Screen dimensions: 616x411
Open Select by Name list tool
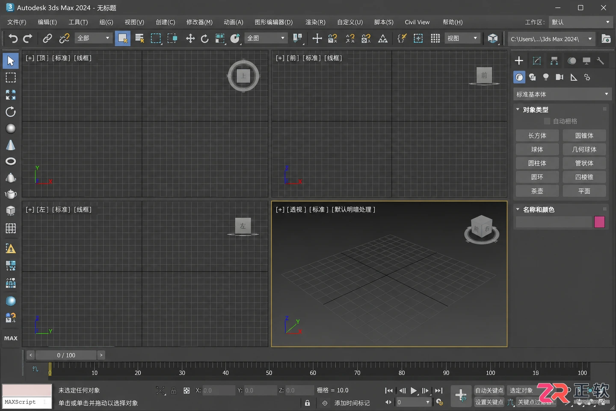[139, 39]
